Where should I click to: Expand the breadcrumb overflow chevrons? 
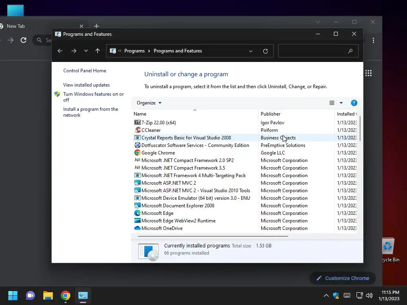(120, 51)
